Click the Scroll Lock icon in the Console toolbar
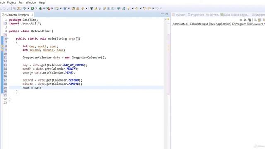The width and height of the screenshot is (265, 149). pos(260,20)
